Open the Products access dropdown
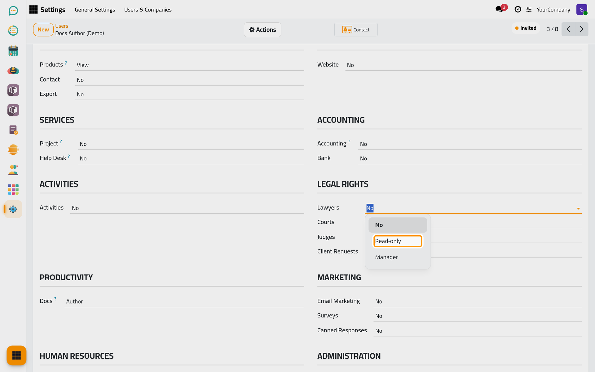595x372 pixels. tap(189, 65)
